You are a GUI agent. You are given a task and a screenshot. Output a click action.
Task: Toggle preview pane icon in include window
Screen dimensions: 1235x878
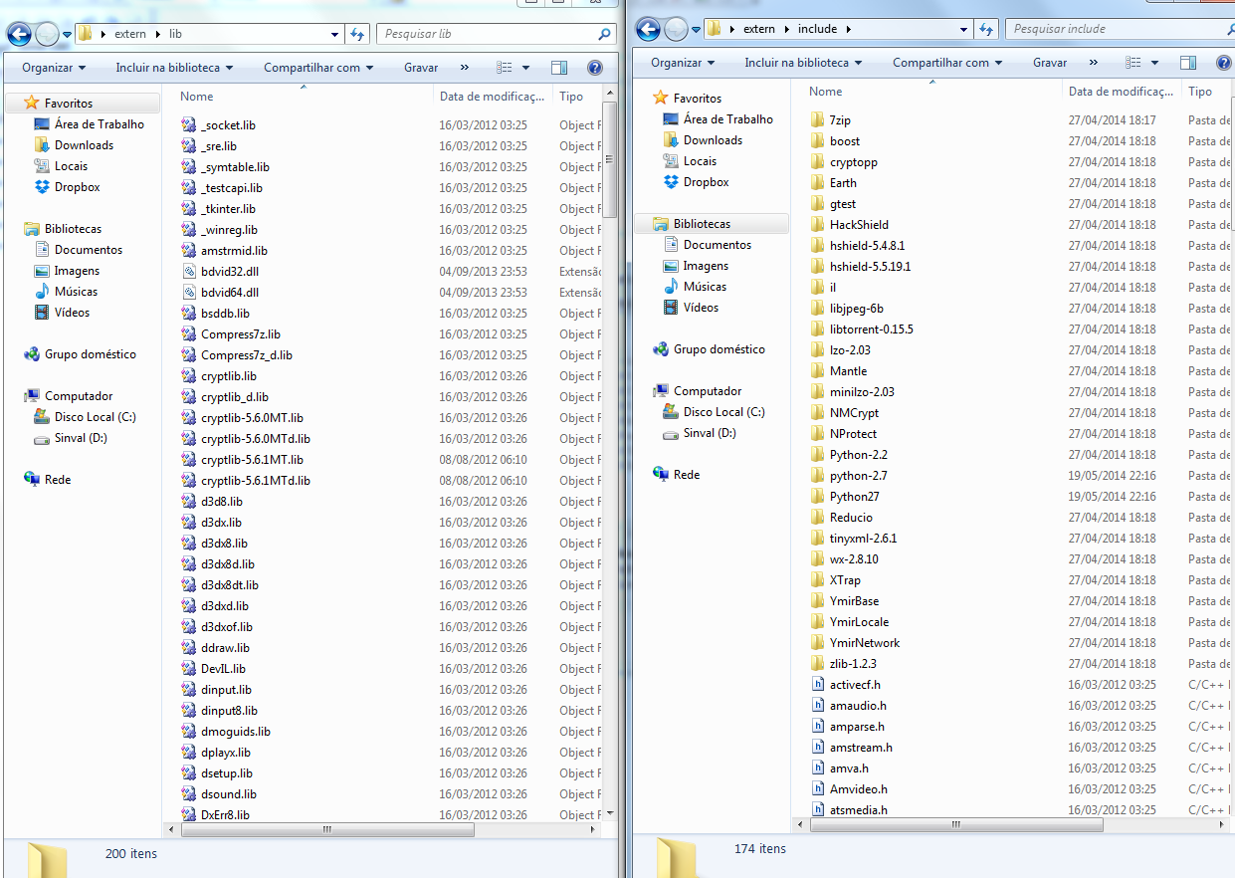(1188, 63)
